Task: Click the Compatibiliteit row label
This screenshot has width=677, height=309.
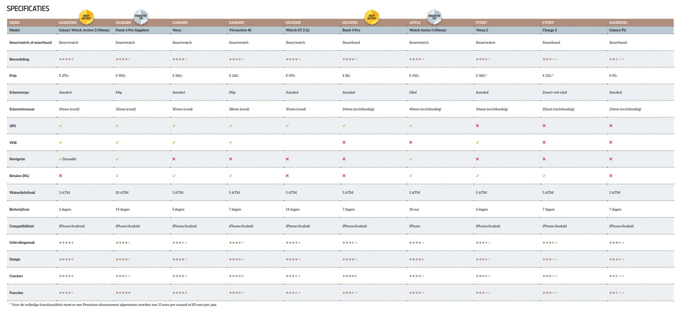Action: pyautogui.click(x=22, y=226)
